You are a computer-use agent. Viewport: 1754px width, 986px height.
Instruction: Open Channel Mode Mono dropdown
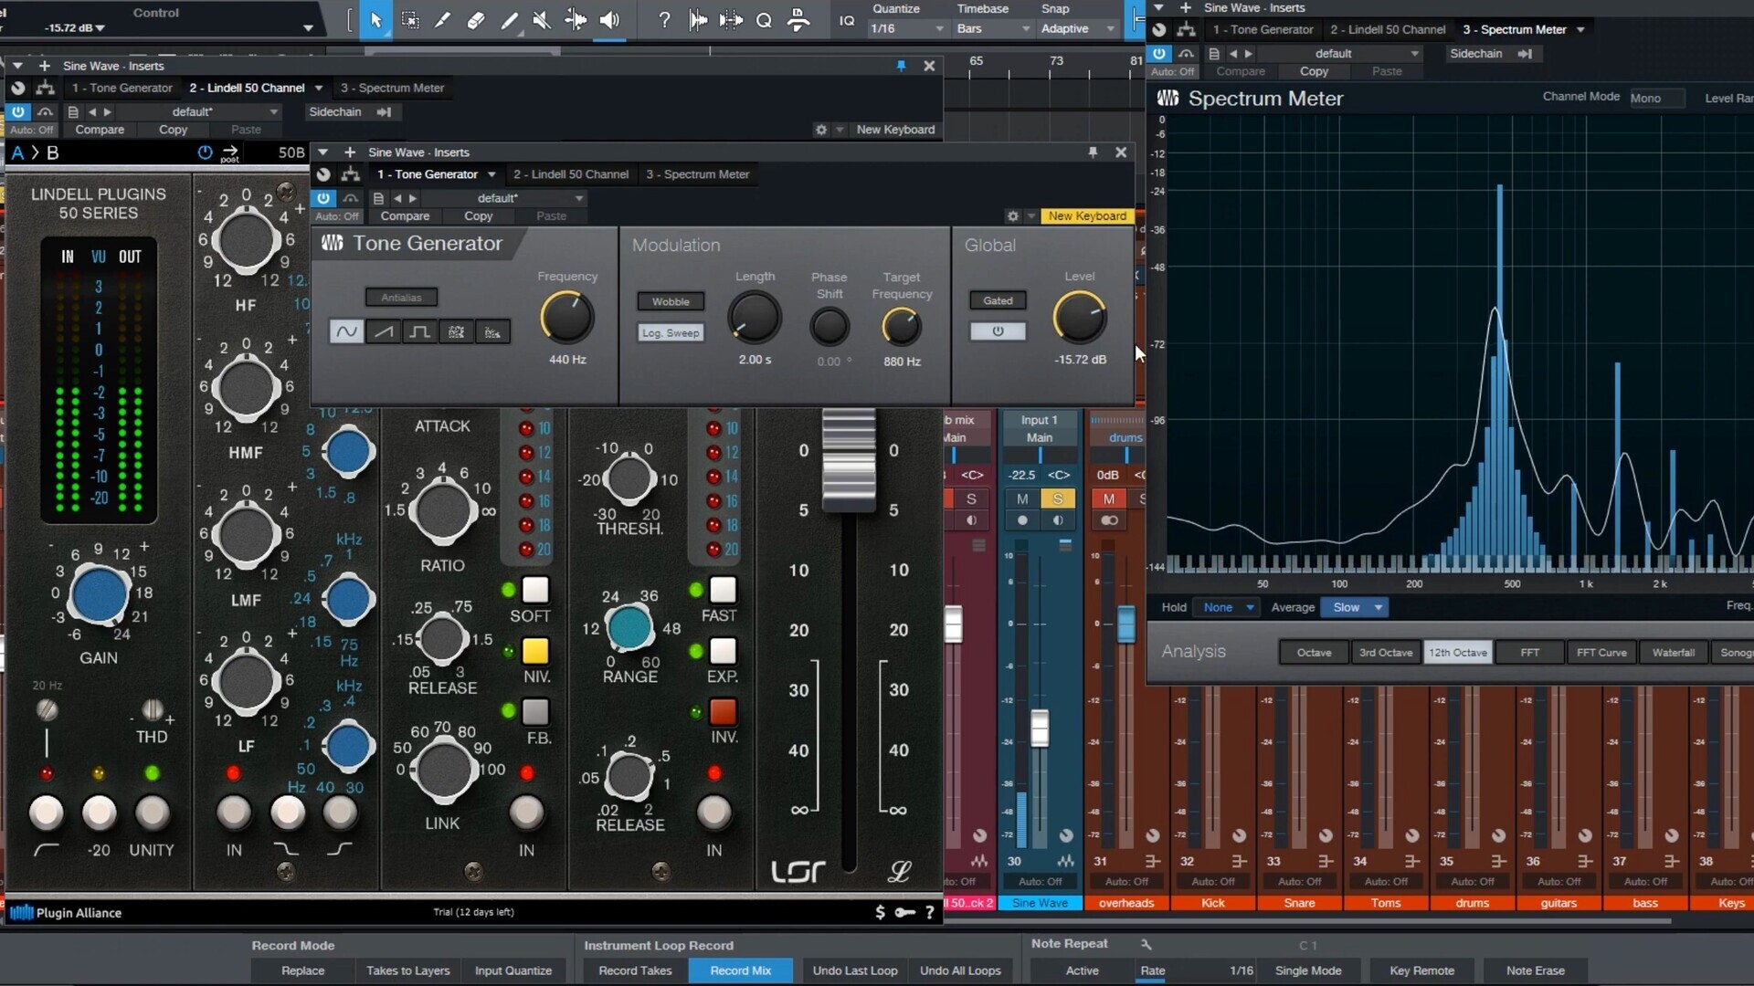[1656, 99]
